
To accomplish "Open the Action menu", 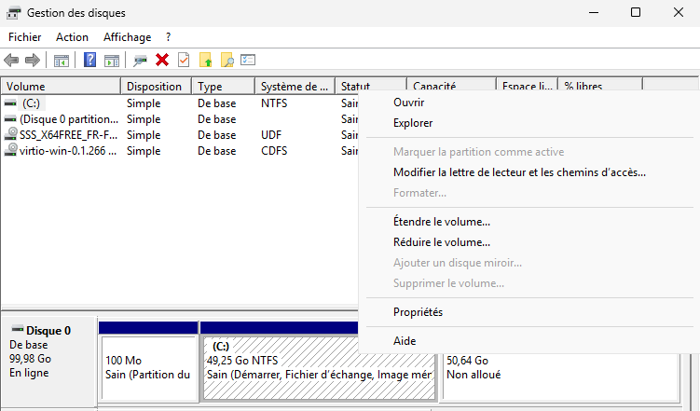I will point(72,37).
